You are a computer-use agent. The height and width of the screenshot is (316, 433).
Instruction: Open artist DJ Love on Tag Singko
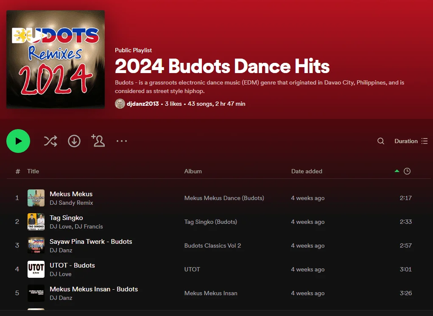click(61, 226)
